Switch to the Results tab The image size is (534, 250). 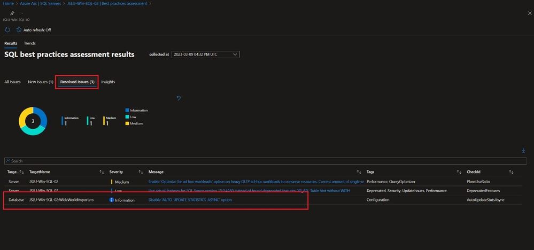coord(11,43)
